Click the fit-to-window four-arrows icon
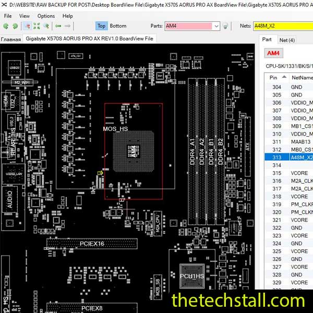The width and height of the screenshot is (313, 313). 37,26
